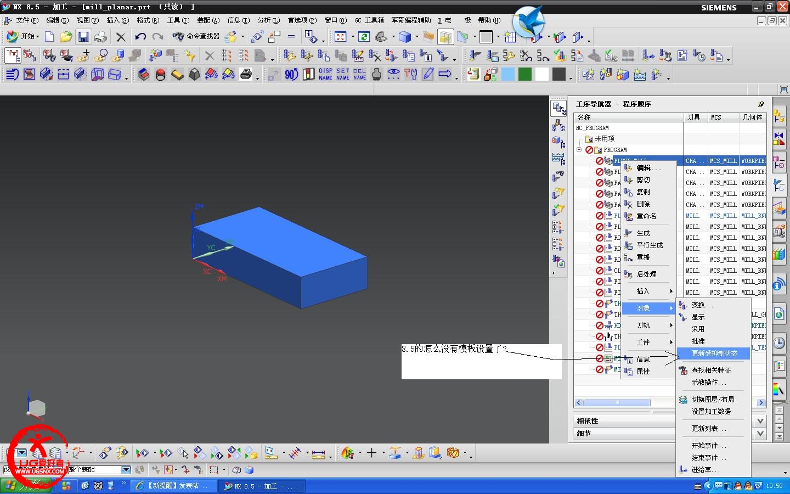Select the dark gray color swatch
The height and width of the screenshot is (494, 790).
click(559, 74)
